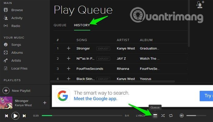Click the Try button in the ad
213x122 pixels.
coord(206,96)
